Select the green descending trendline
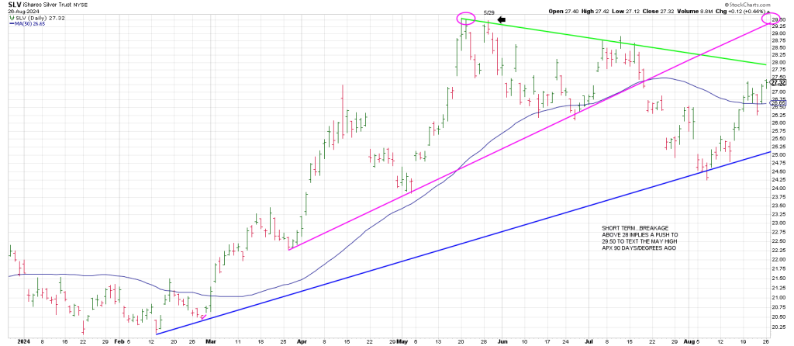Viewport: 794px width, 346px height. (x=620, y=43)
